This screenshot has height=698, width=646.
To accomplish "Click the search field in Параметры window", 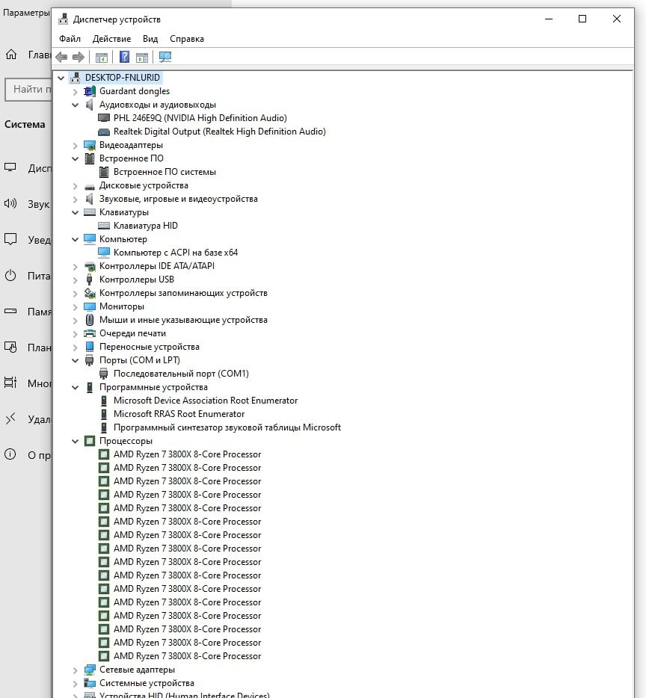I will [x=28, y=90].
